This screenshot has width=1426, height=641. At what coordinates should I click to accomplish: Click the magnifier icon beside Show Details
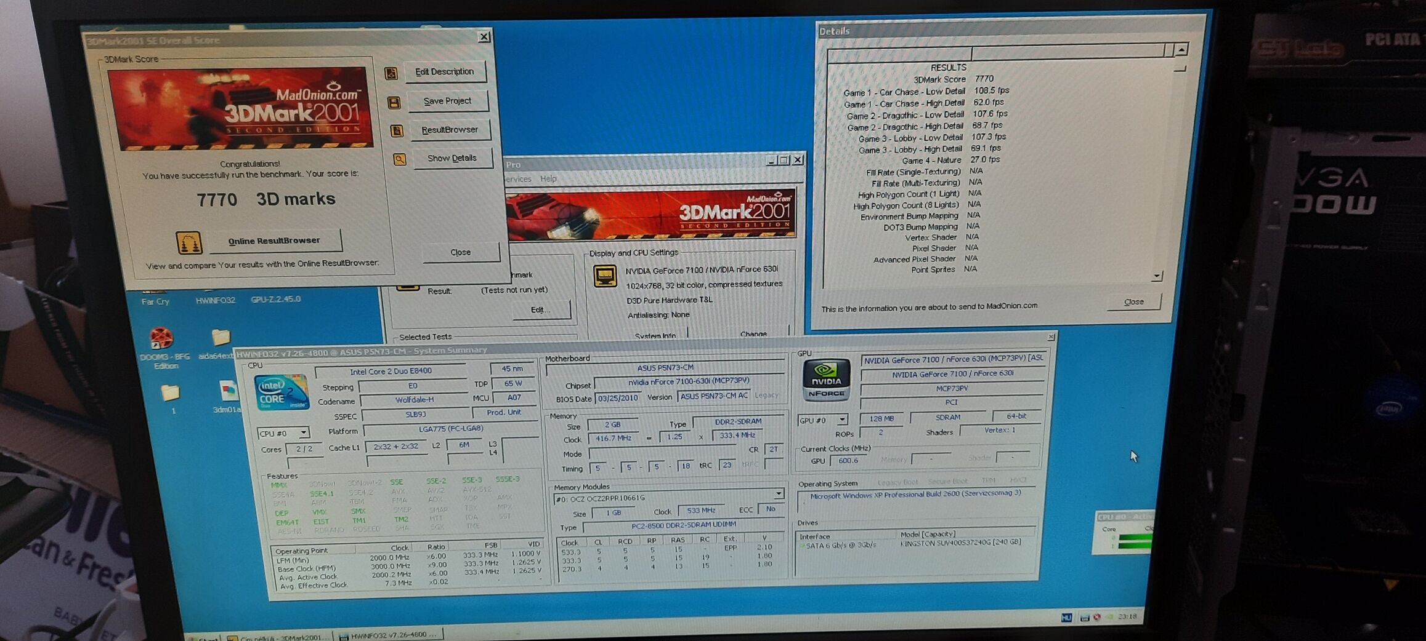pyautogui.click(x=400, y=159)
